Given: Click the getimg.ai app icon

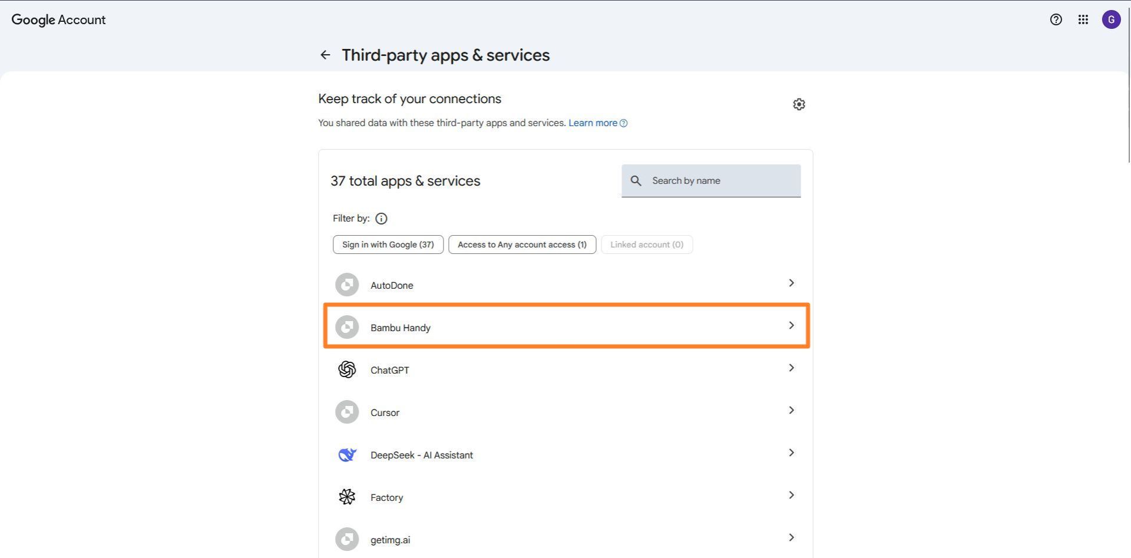Looking at the screenshot, I should pos(347,539).
